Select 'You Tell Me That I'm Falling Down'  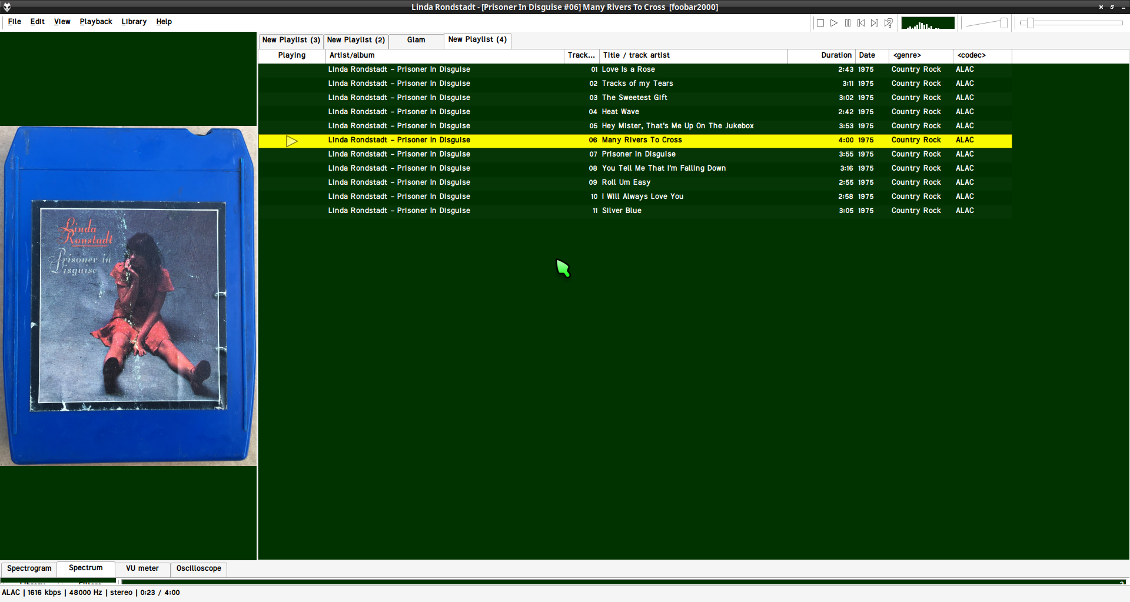tap(635, 168)
